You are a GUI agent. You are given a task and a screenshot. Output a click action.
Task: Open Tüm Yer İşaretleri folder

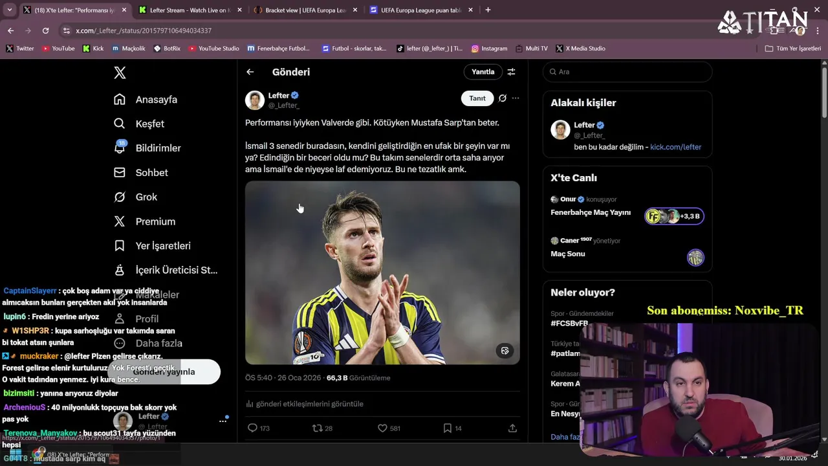[792, 49]
